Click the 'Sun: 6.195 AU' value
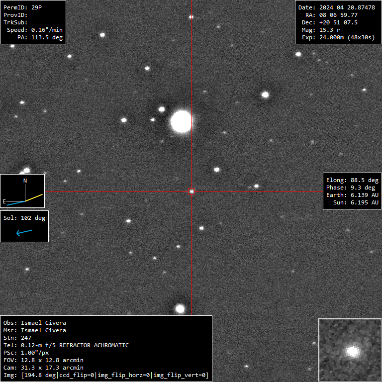The image size is (382, 382). pyautogui.click(x=356, y=203)
